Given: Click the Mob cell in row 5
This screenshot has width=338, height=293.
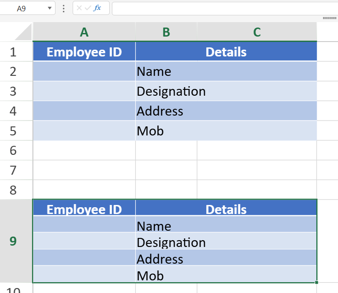Looking at the screenshot, I should point(226,131).
